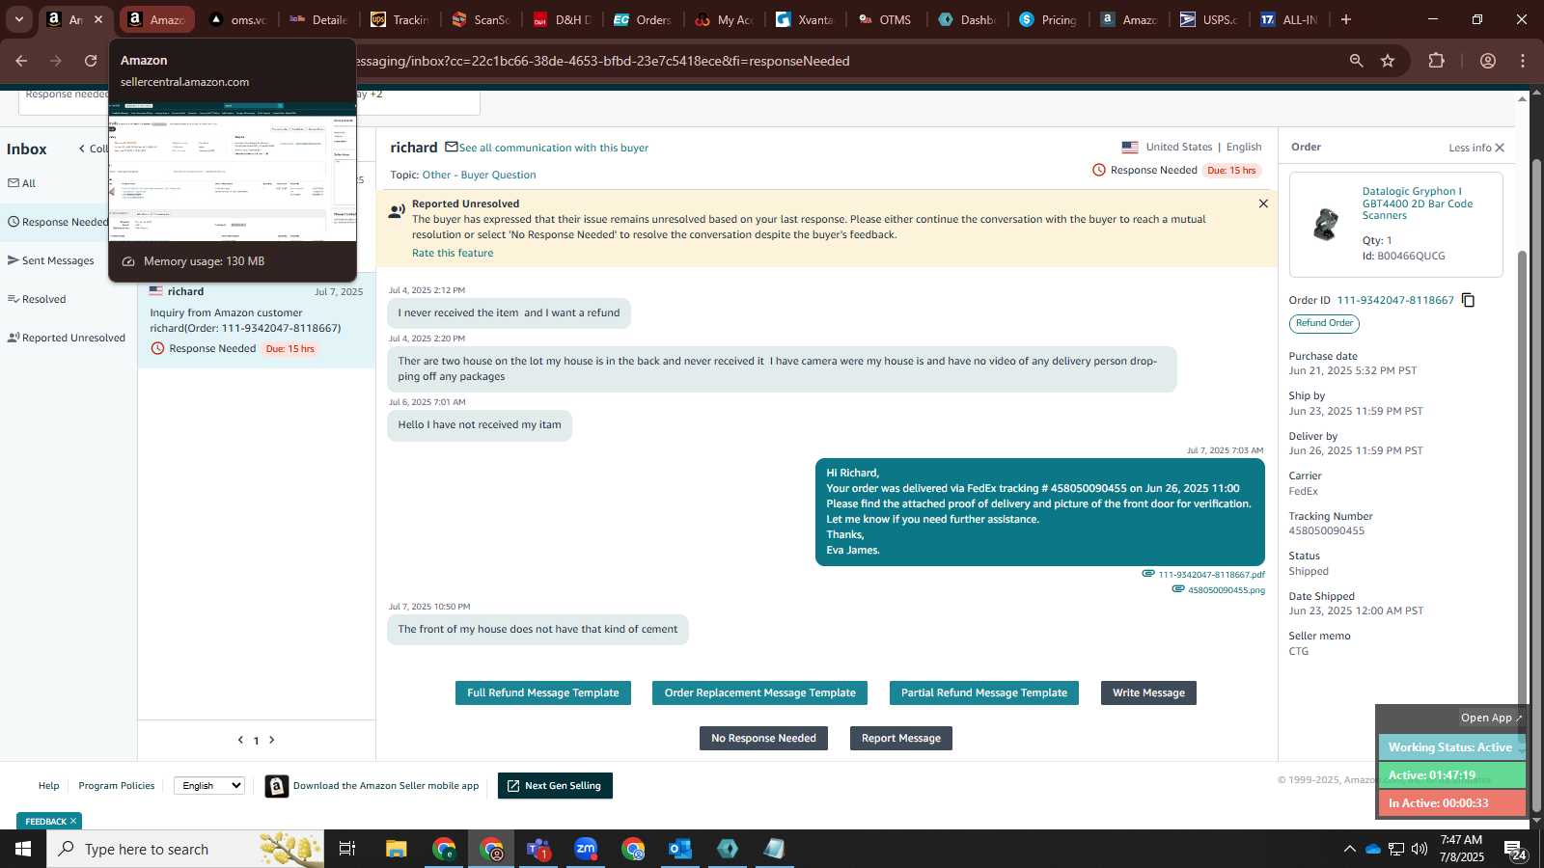Viewport: 1544px width, 868px height.
Task: Open File Explorer from the taskbar
Action: pos(397,849)
